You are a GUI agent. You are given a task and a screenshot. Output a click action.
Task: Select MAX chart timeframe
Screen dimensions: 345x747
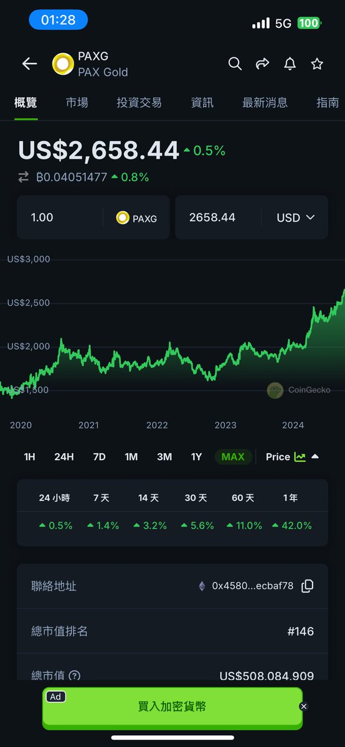click(233, 457)
